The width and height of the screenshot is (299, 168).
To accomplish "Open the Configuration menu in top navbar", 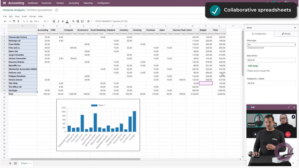I will point(104,3).
